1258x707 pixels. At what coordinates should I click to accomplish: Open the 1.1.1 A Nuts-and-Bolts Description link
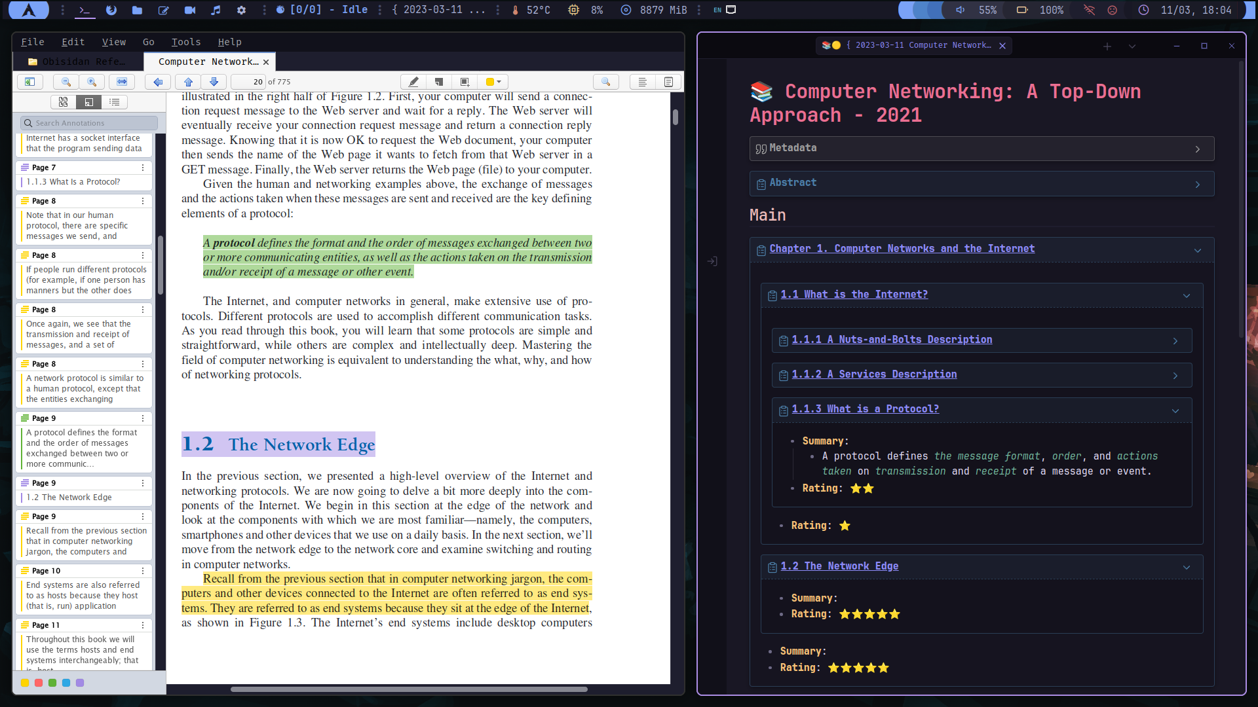click(892, 340)
